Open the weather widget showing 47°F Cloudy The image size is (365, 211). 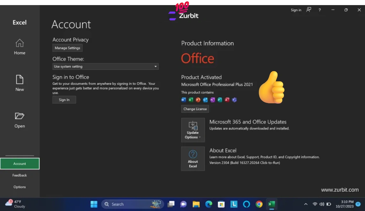[15, 204]
